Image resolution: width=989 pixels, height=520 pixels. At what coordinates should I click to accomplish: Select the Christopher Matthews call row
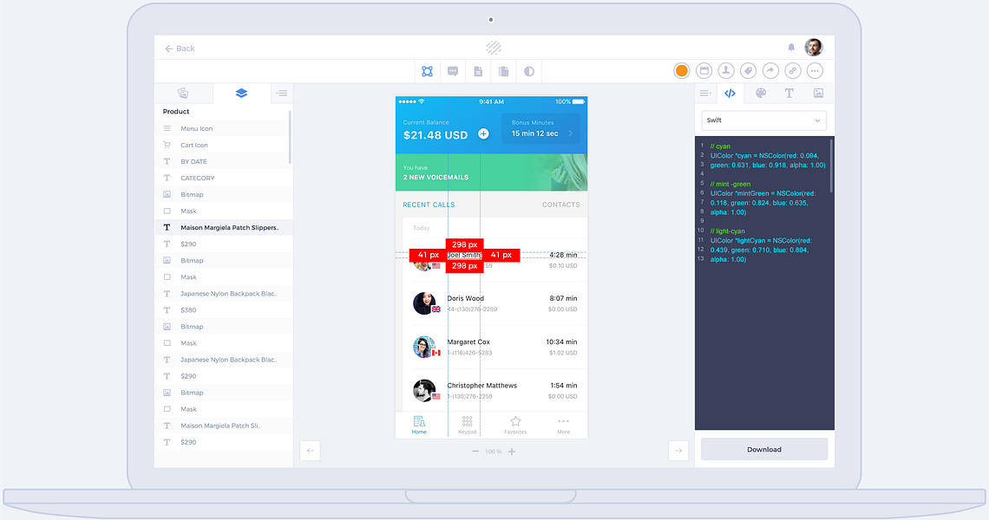click(x=495, y=391)
